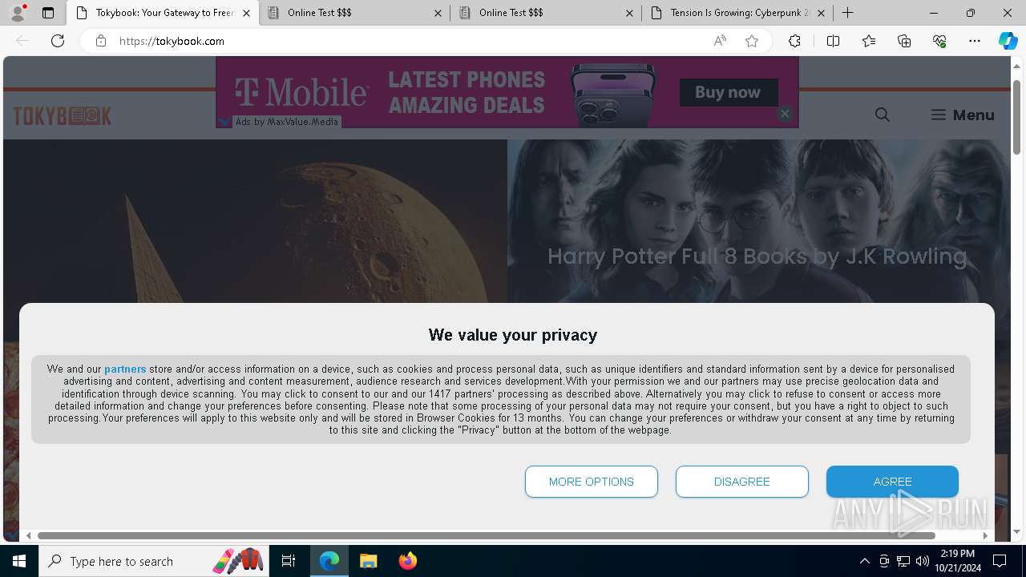
Task: Open the volume speaker tray icon
Action: (x=923, y=561)
